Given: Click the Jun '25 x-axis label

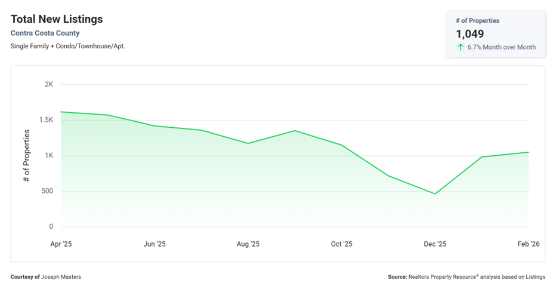Looking at the screenshot, I should tap(155, 244).
